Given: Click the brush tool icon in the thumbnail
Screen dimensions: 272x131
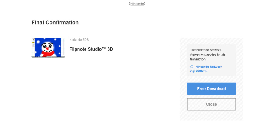Looking at the screenshot, I should coord(33,39).
